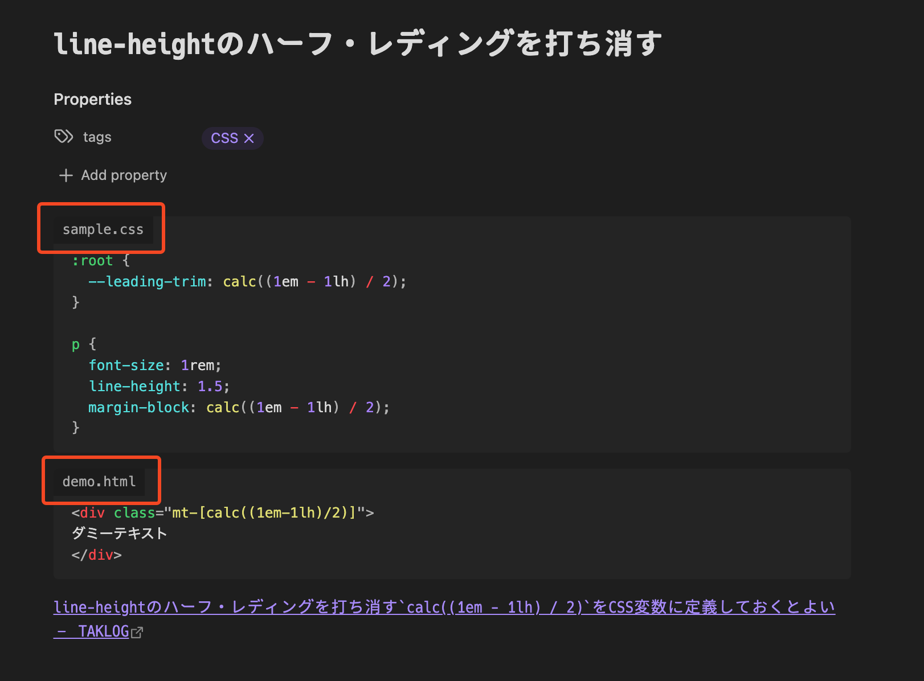Click the demo.html code block label
Image resolution: width=924 pixels, height=681 pixels.
pyautogui.click(x=99, y=482)
